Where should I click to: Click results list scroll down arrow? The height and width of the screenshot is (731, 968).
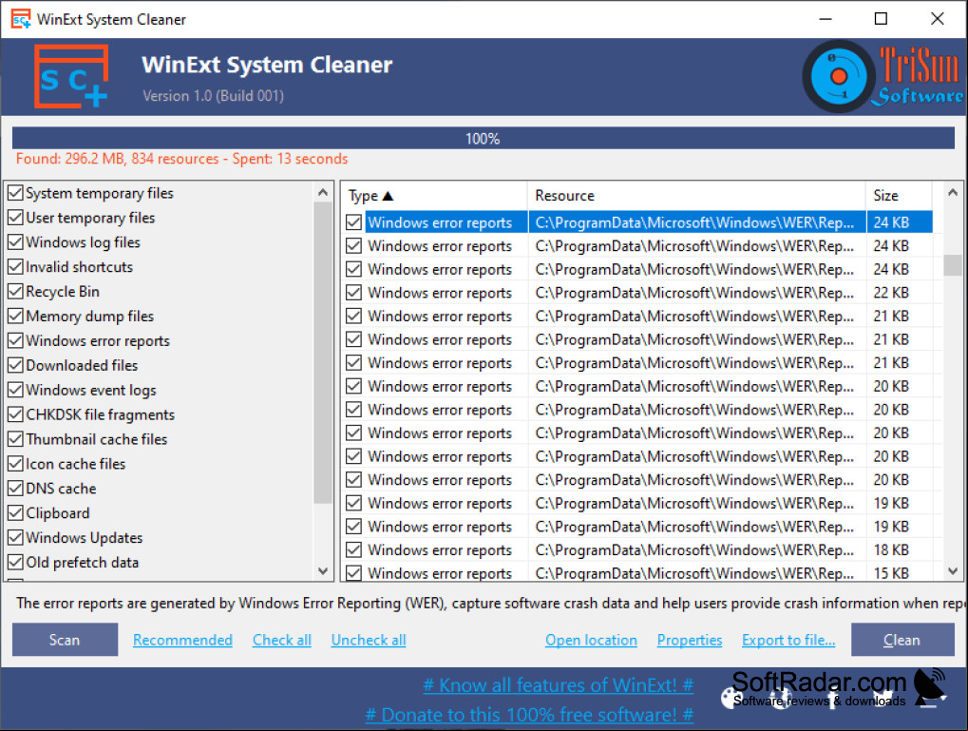953,571
